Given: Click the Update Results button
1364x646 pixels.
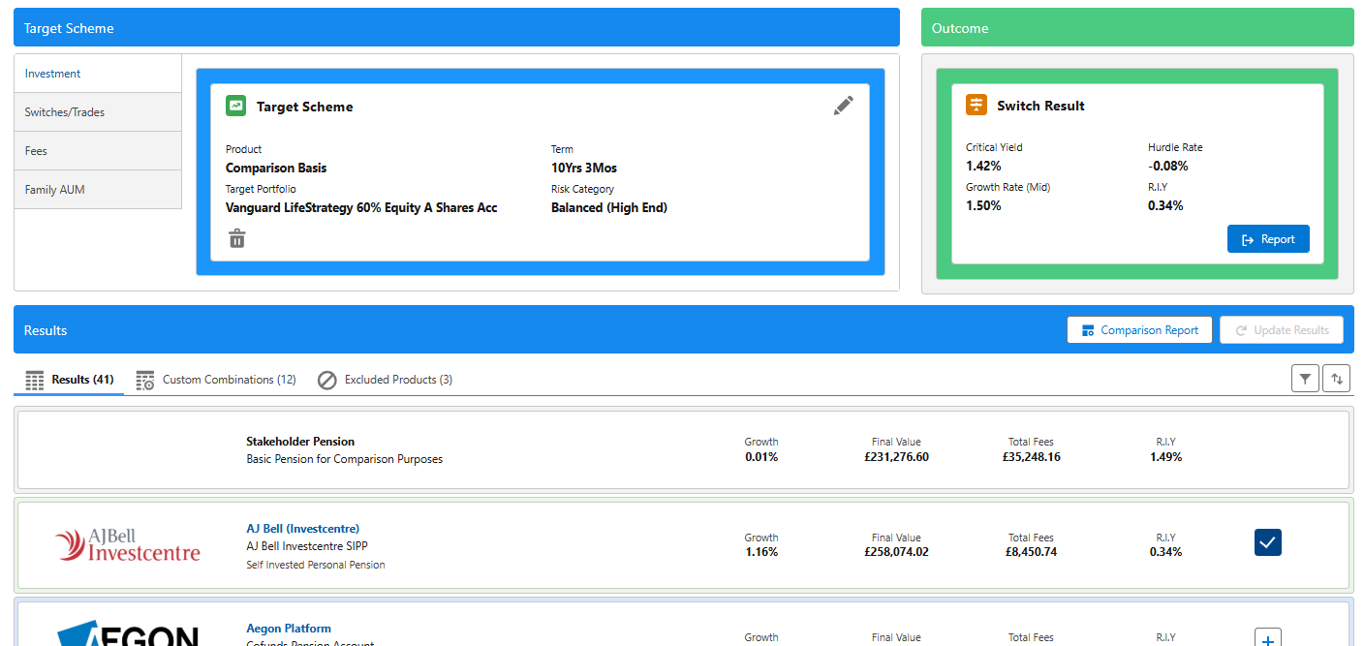Looking at the screenshot, I should tap(1282, 330).
